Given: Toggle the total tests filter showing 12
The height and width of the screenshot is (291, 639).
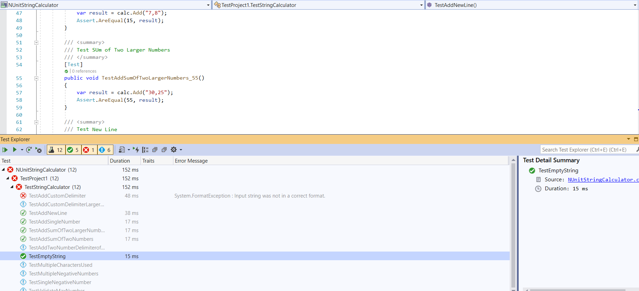Looking at the screenshot, I should click(x=56, y=150).
